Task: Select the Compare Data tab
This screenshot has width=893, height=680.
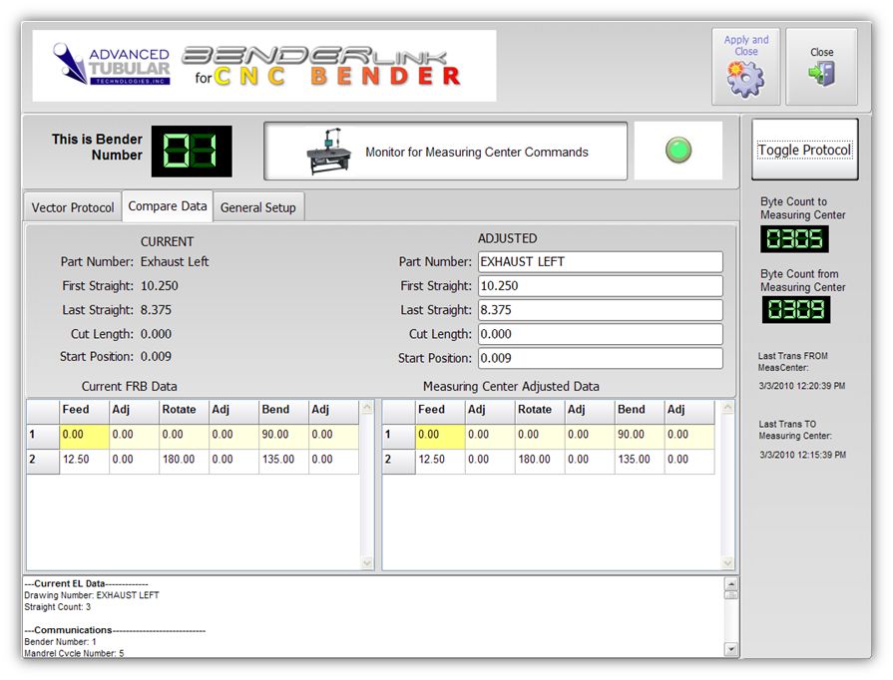Action: 168,206
